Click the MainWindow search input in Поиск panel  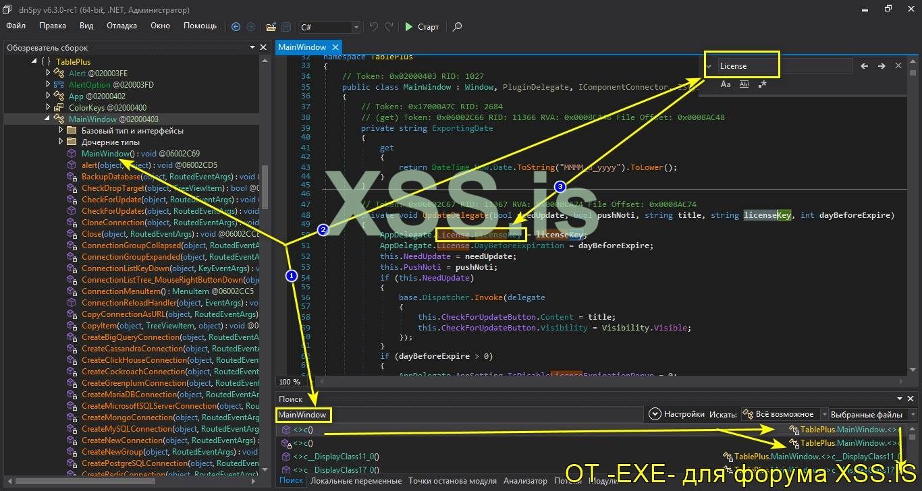coord(460,415)
